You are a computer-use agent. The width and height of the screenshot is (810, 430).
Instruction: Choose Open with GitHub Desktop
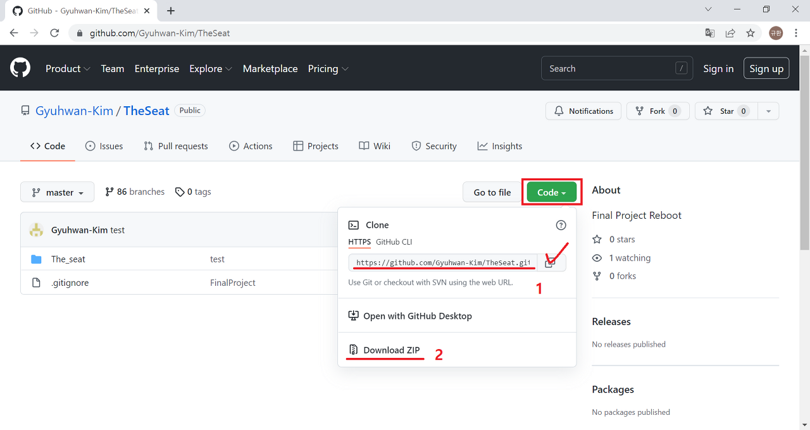410,316
